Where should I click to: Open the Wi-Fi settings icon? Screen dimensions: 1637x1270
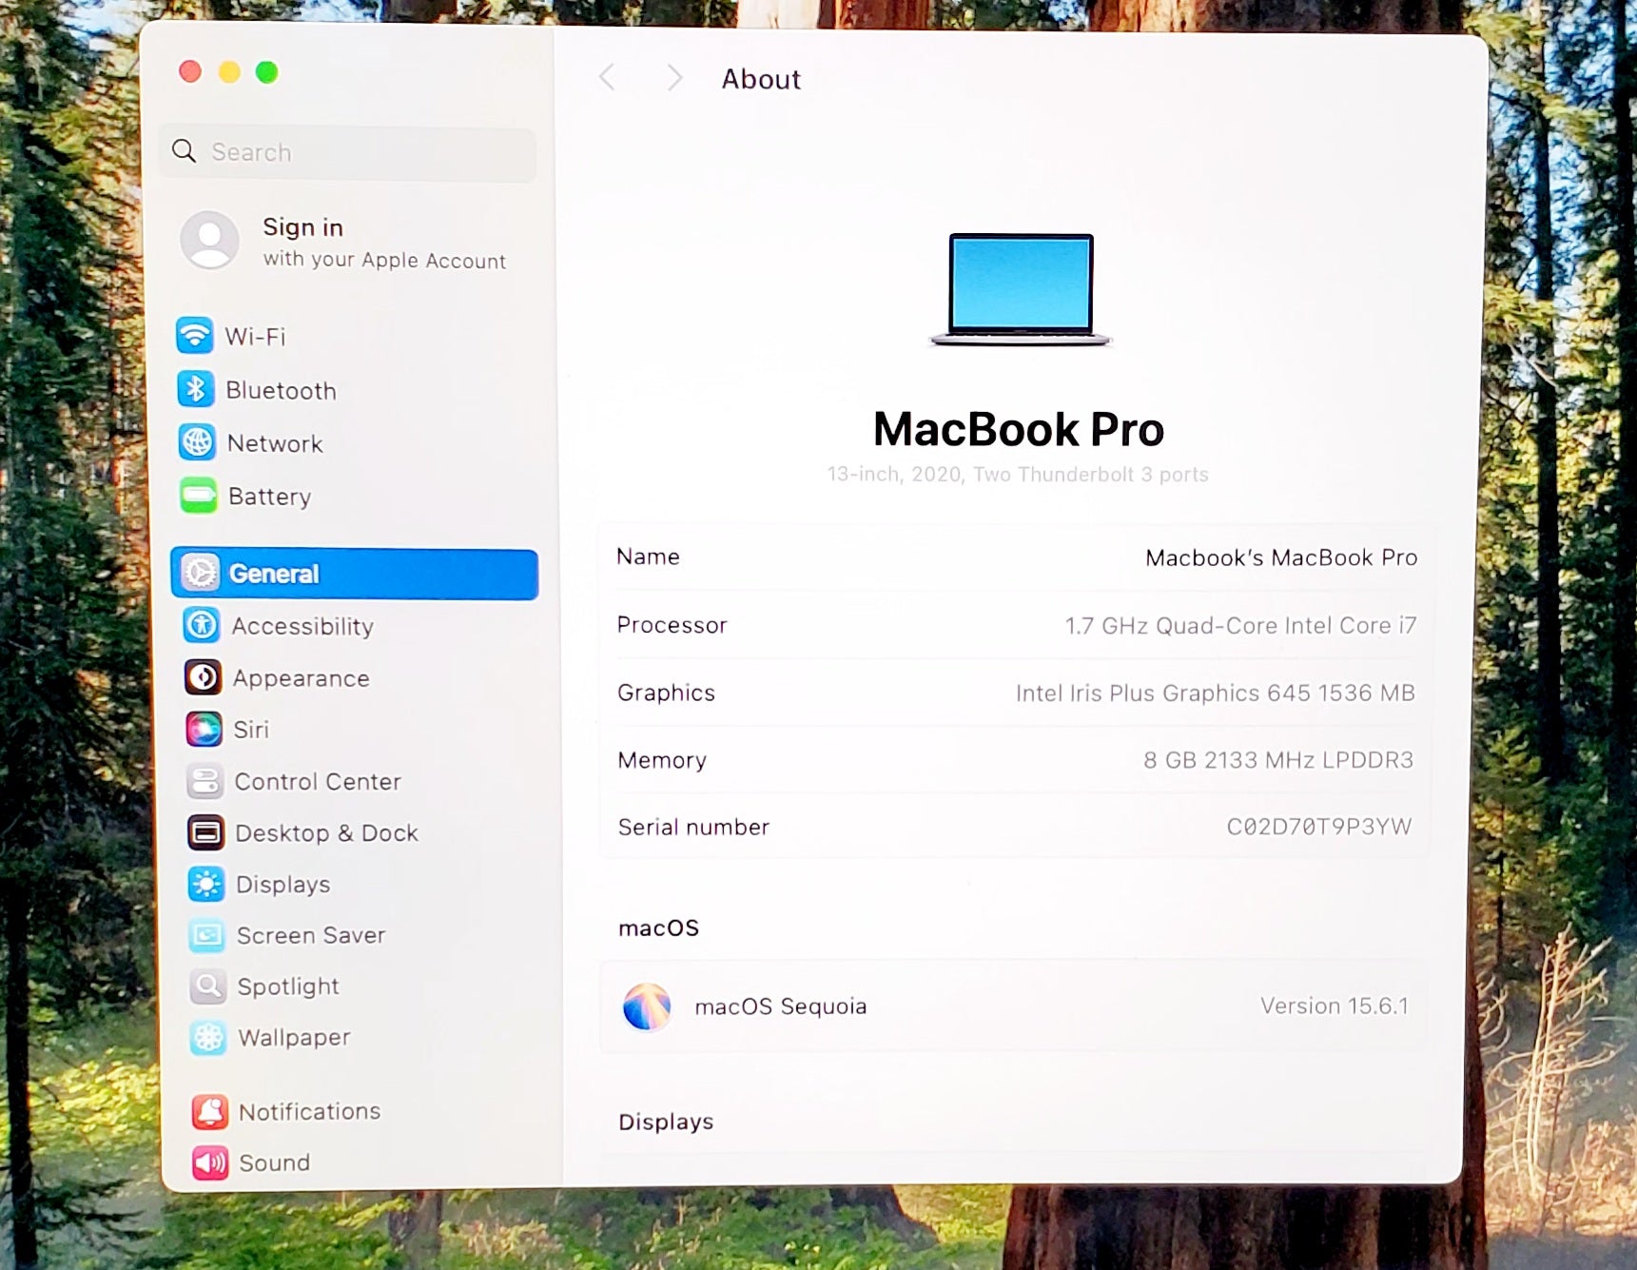coord(195,336)
